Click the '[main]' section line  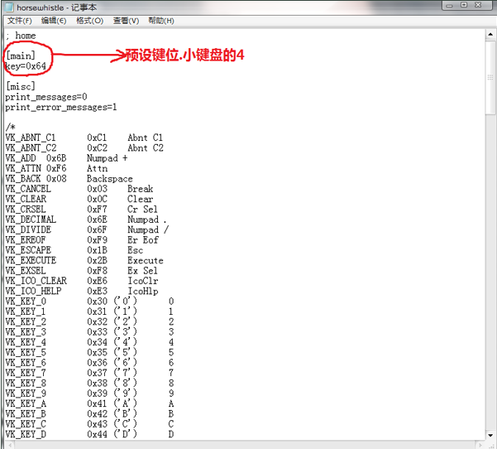pyautogui.click(x=21, y=56)
